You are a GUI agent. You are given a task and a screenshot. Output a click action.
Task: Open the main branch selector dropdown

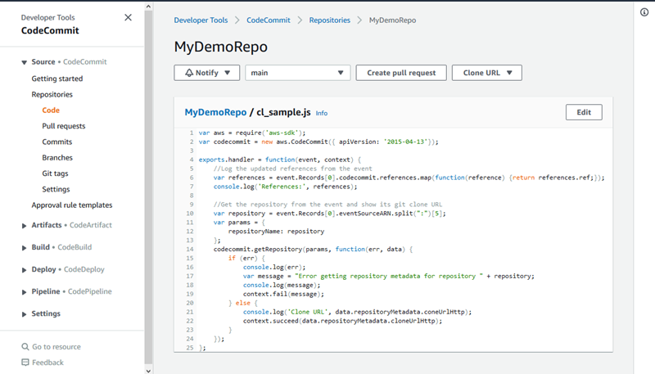pyautogui.click(x=298, y=73)
